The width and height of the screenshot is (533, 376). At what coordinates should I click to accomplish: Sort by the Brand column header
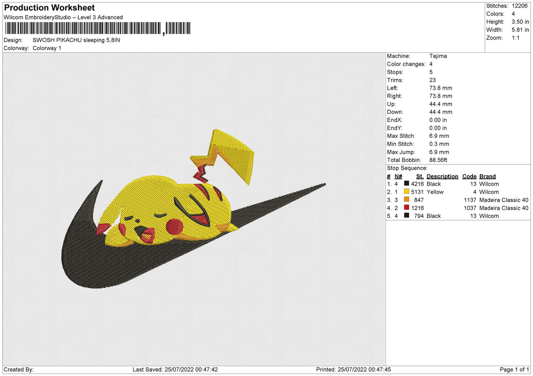coord(487,176)
